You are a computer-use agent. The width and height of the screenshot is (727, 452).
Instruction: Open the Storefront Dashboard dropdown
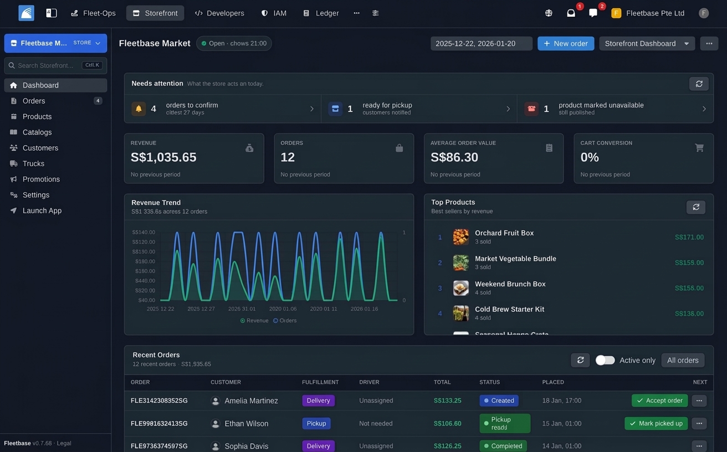(x=647, y=43)
